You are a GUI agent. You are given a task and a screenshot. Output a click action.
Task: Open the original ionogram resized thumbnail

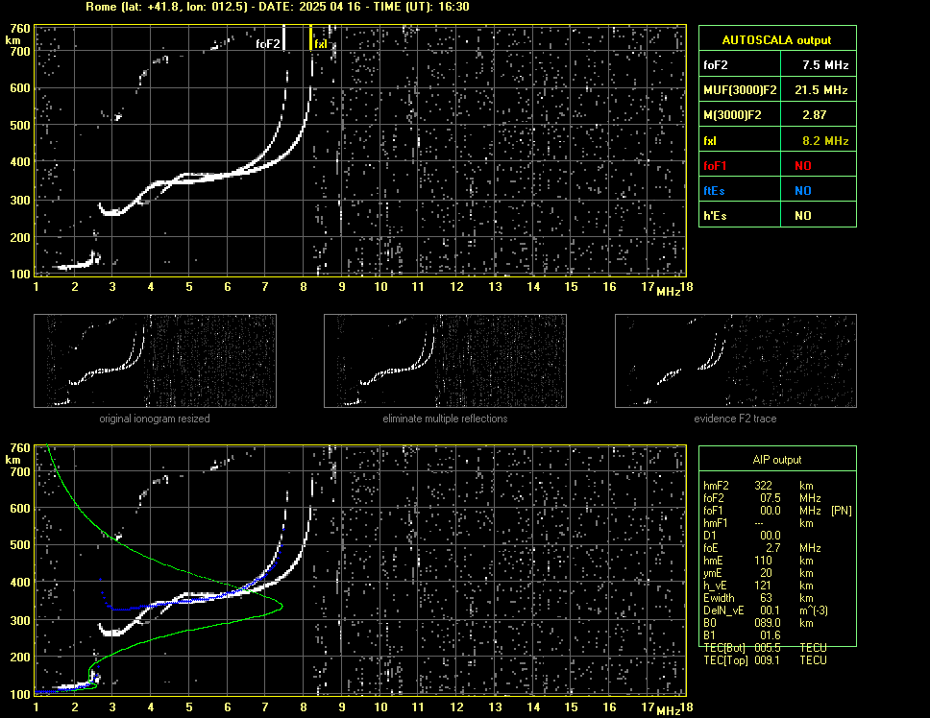[x=155, y=361]
